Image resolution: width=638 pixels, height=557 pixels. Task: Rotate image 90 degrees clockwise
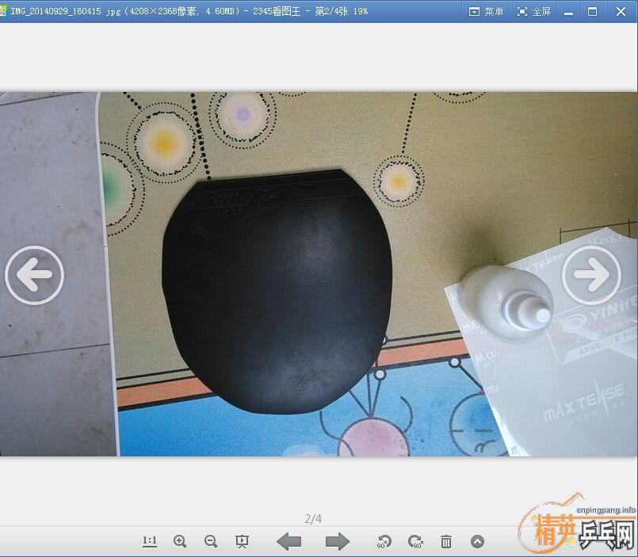415,541
